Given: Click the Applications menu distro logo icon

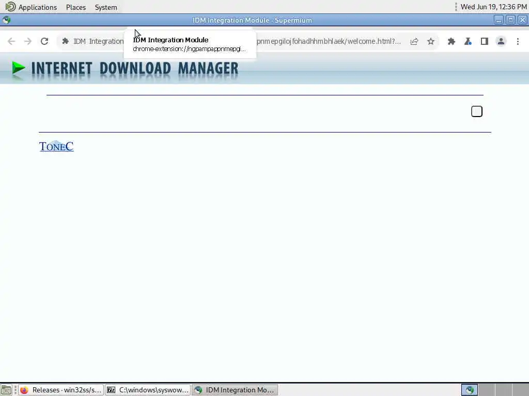Looking at the screenshot, I should 10,7.
